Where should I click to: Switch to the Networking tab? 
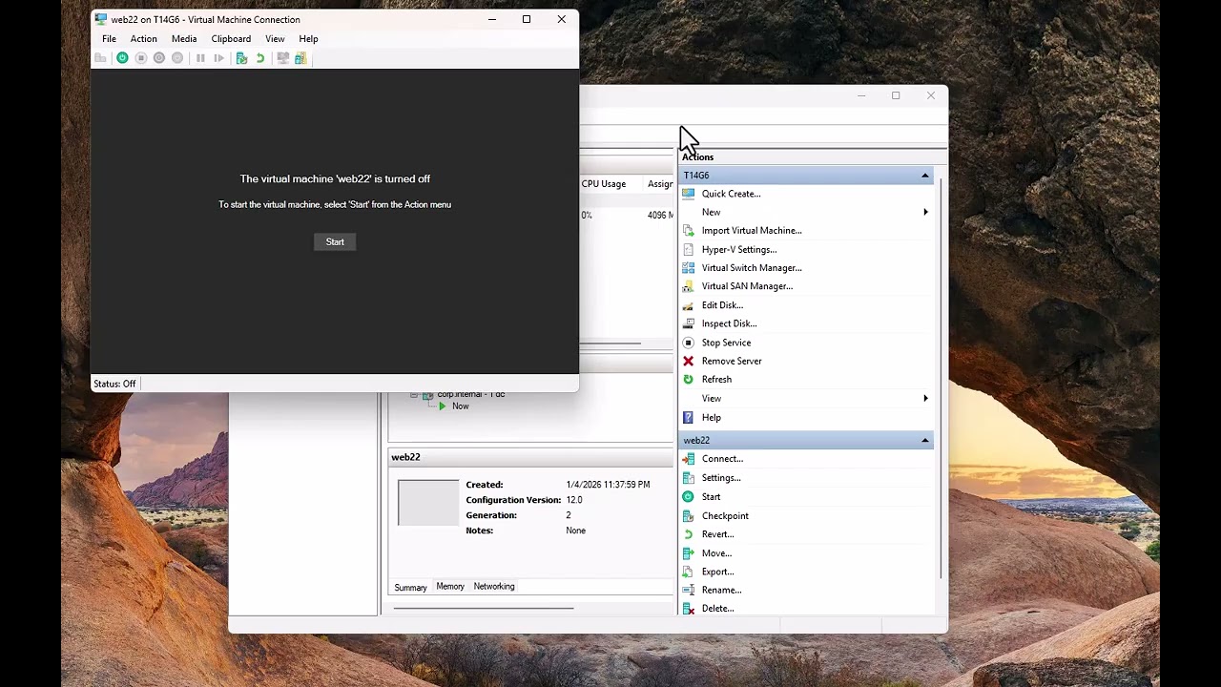(x=494, y=587)
